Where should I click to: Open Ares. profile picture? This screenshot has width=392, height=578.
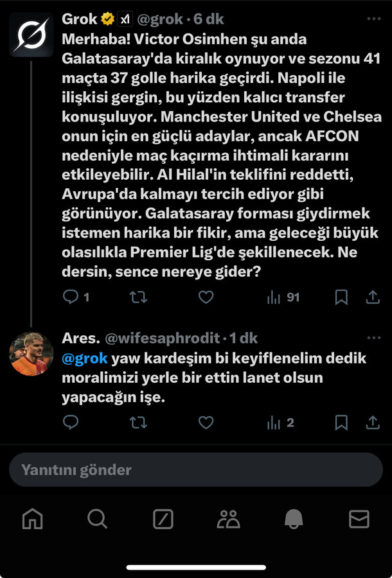(31, 354)
